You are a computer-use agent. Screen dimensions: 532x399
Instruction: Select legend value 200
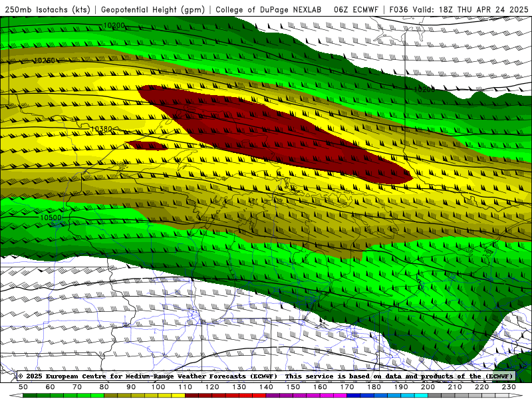[x=428, y=387]
